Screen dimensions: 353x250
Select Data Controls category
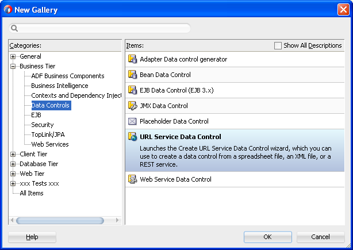tap(51, 105)
